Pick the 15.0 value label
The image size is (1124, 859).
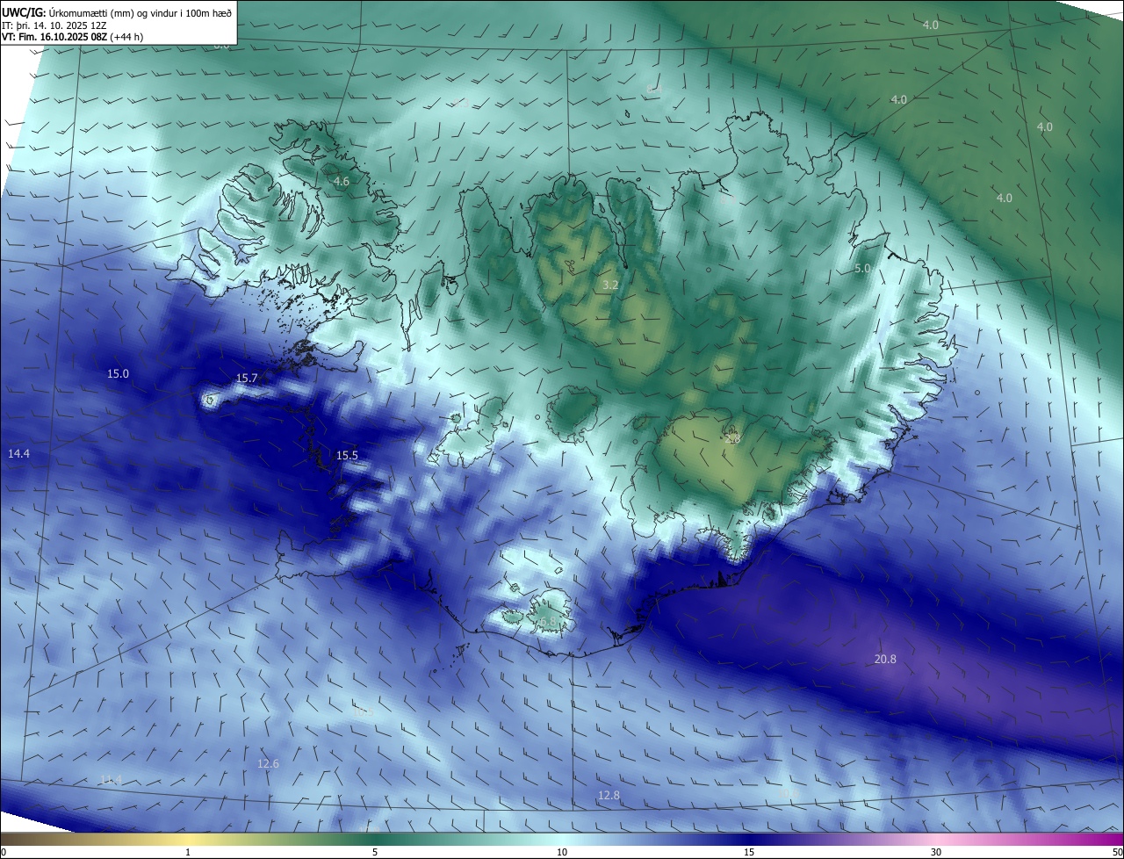(118, 373)
